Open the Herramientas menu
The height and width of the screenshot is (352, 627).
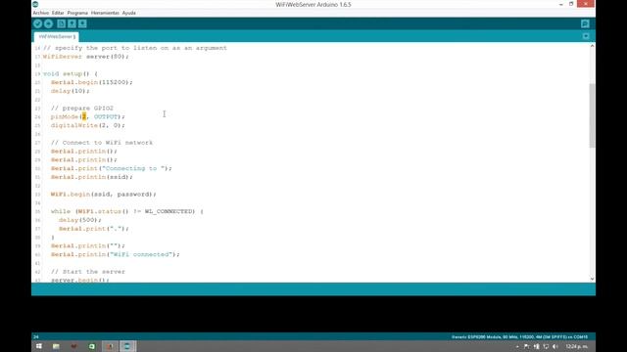(x=105, y=13)
